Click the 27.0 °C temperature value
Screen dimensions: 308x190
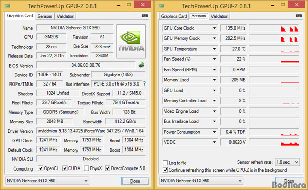[x=234, y=49]
